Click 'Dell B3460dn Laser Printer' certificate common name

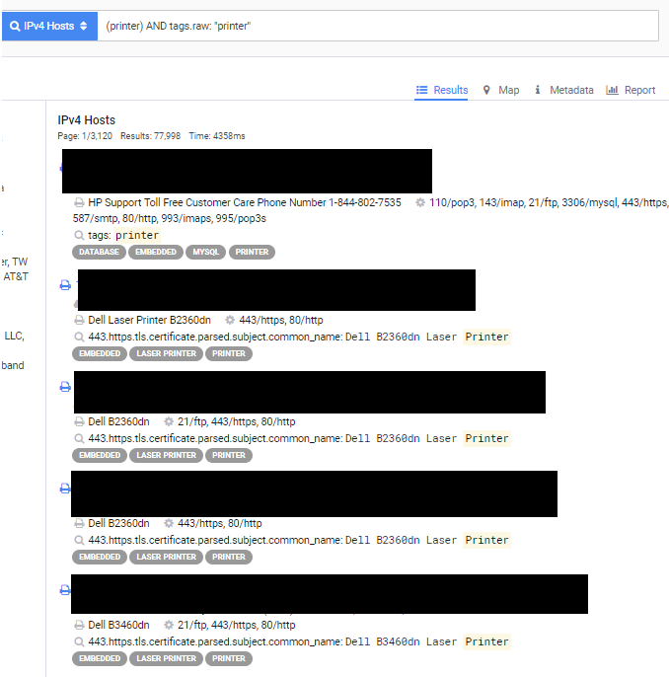tap(427, 642)
